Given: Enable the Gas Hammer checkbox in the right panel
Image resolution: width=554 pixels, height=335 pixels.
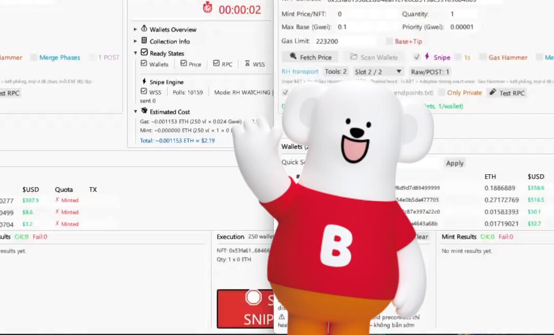Looking at the screenshot, I should pyautogui.click(x=482, y=57).
